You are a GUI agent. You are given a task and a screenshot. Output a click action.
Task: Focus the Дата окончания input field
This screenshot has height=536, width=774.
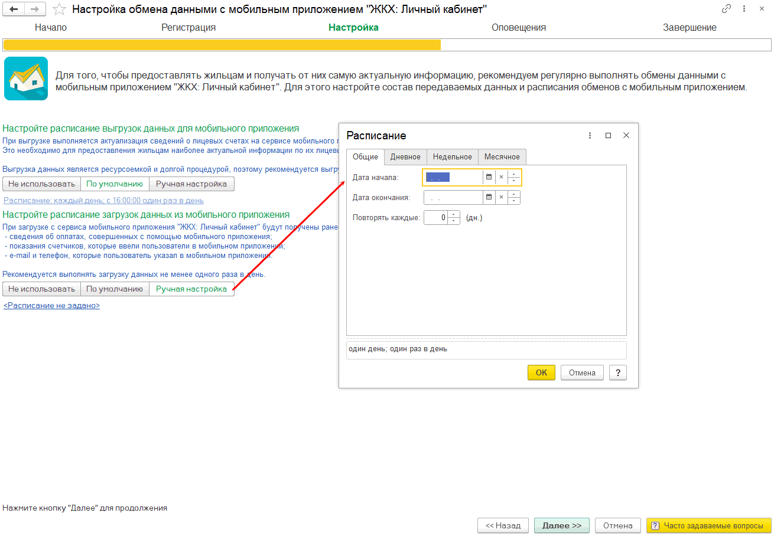(x=453, y=197)
